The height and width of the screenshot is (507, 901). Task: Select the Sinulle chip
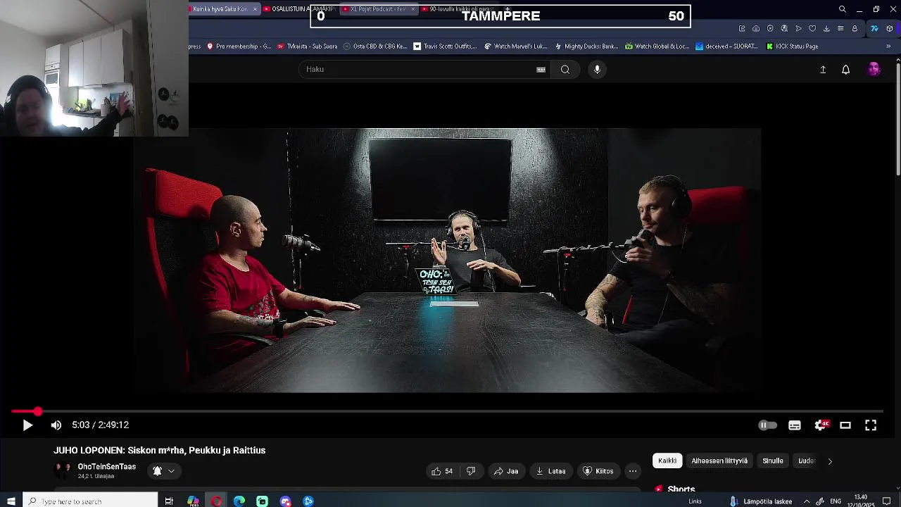(773, 461)
